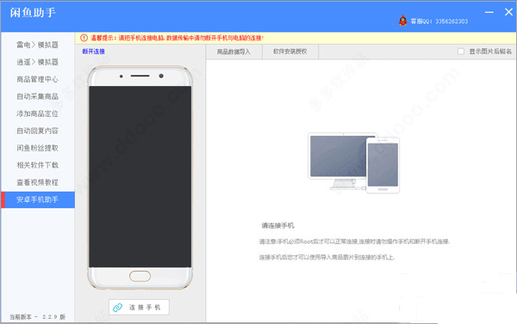The width and height of the screenshot is (517, 324).
Task: Close the 闲鱼助手 window
Action: click(x=508, y=12)
